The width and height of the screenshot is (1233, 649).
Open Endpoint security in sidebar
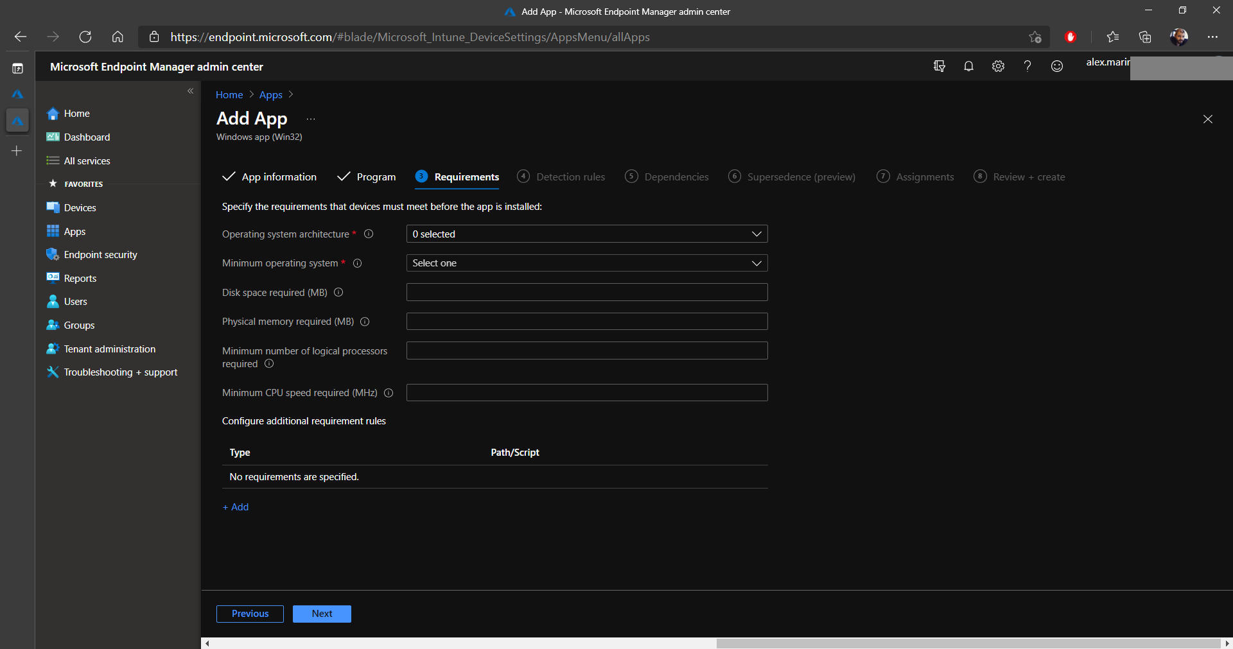coord(100,255)
